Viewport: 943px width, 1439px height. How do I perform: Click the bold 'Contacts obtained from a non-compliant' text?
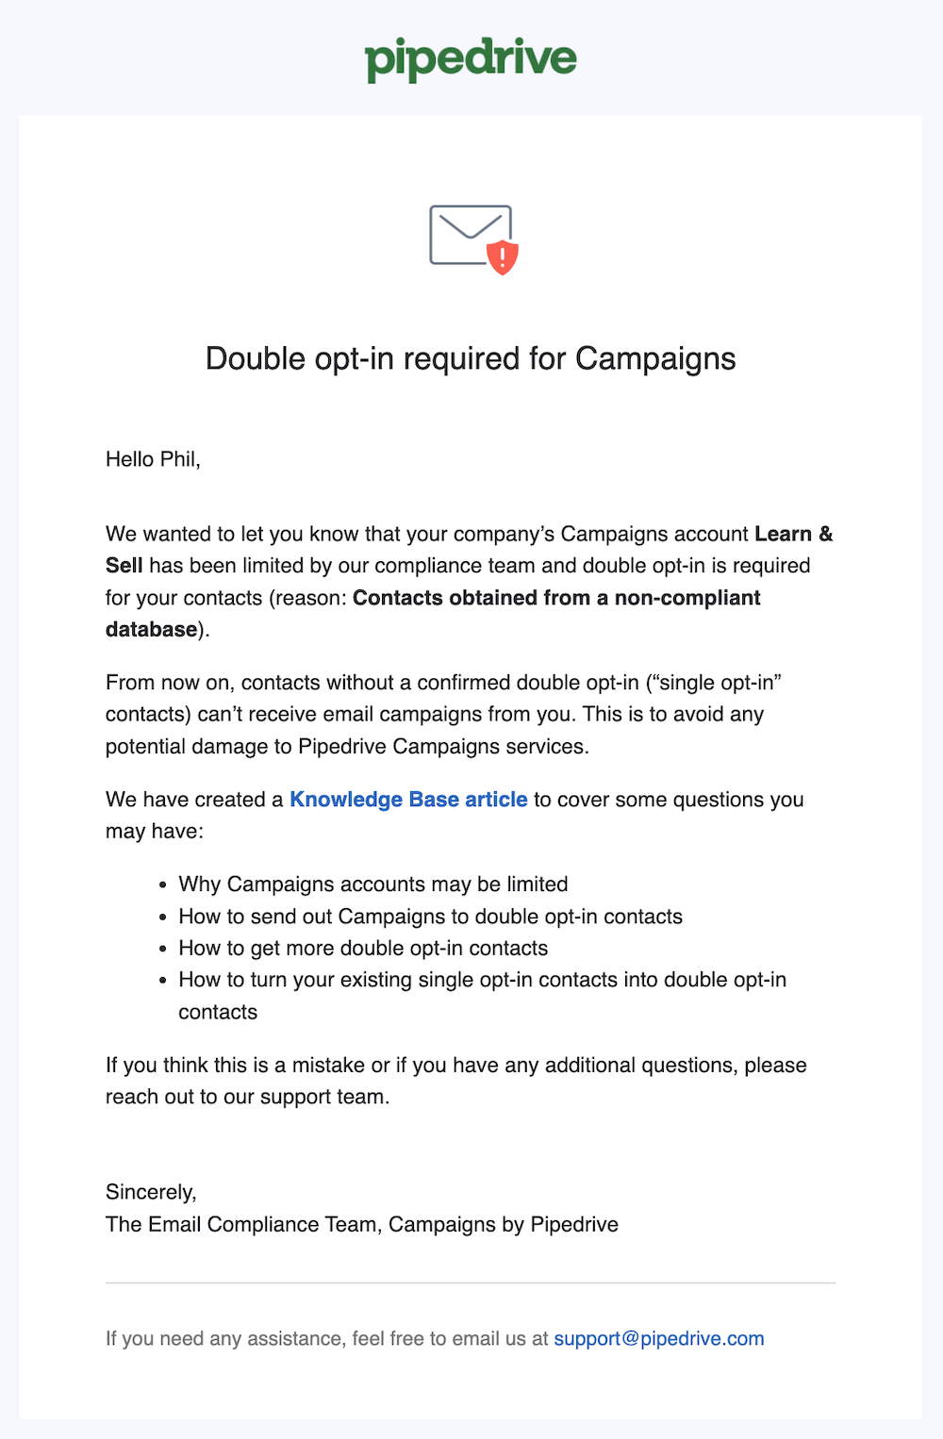point(556,598)
